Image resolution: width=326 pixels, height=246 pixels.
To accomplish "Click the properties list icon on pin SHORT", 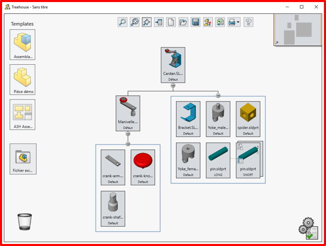I will [240, 161].
